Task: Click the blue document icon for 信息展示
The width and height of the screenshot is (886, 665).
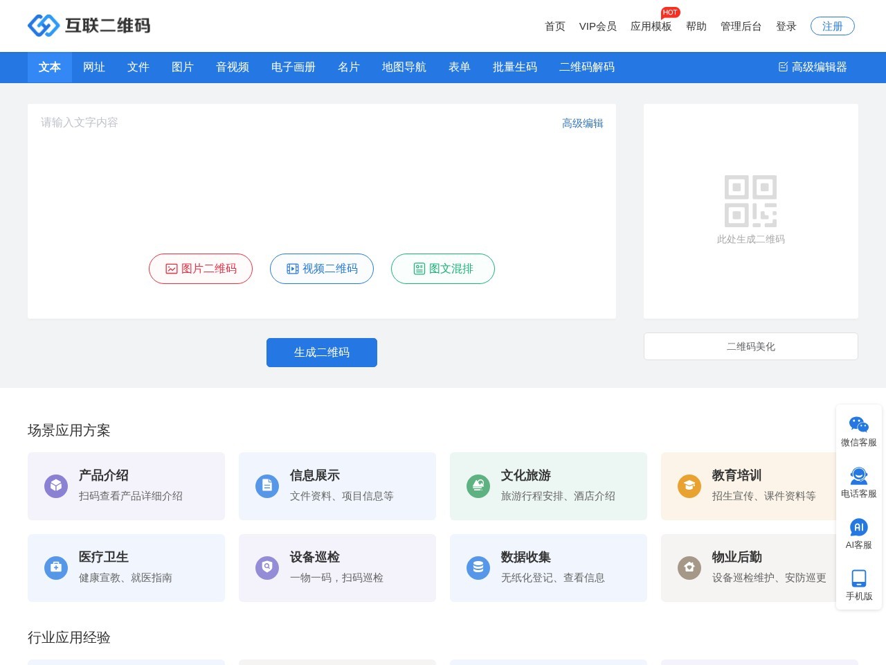Action: pos(267,486)
